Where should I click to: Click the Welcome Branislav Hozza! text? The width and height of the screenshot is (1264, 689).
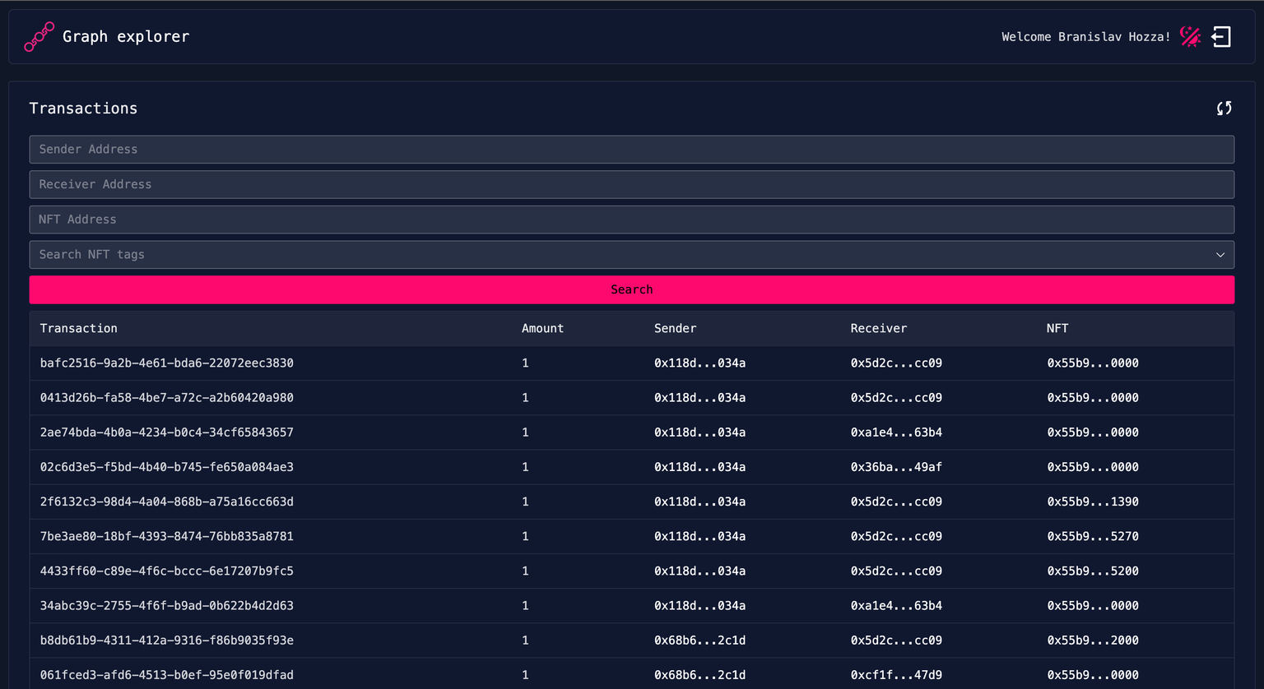(1085, 37)
